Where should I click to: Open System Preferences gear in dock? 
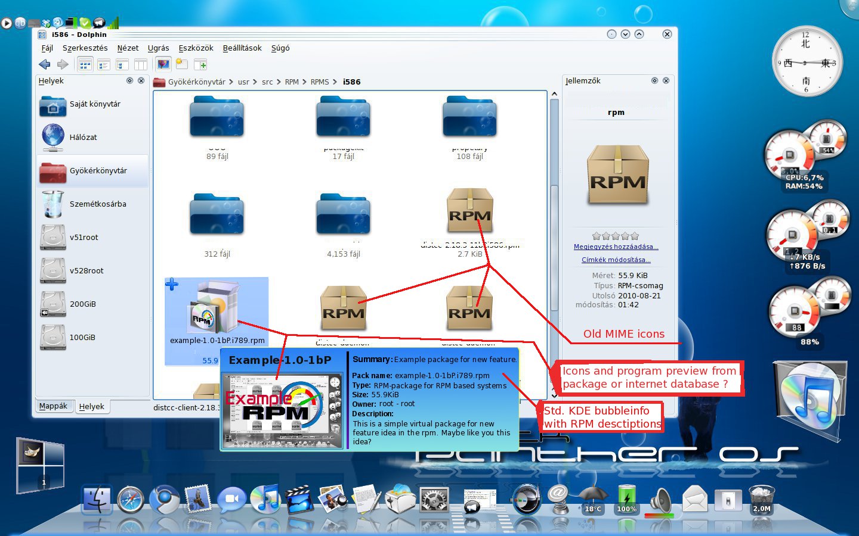tap(434, 500)
